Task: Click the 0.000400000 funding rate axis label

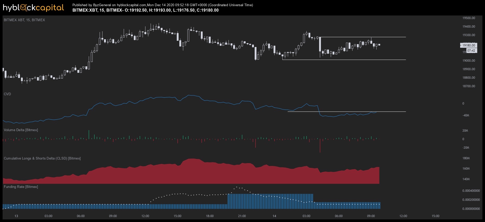Action: pyautogui.click(x=471, y=191)
